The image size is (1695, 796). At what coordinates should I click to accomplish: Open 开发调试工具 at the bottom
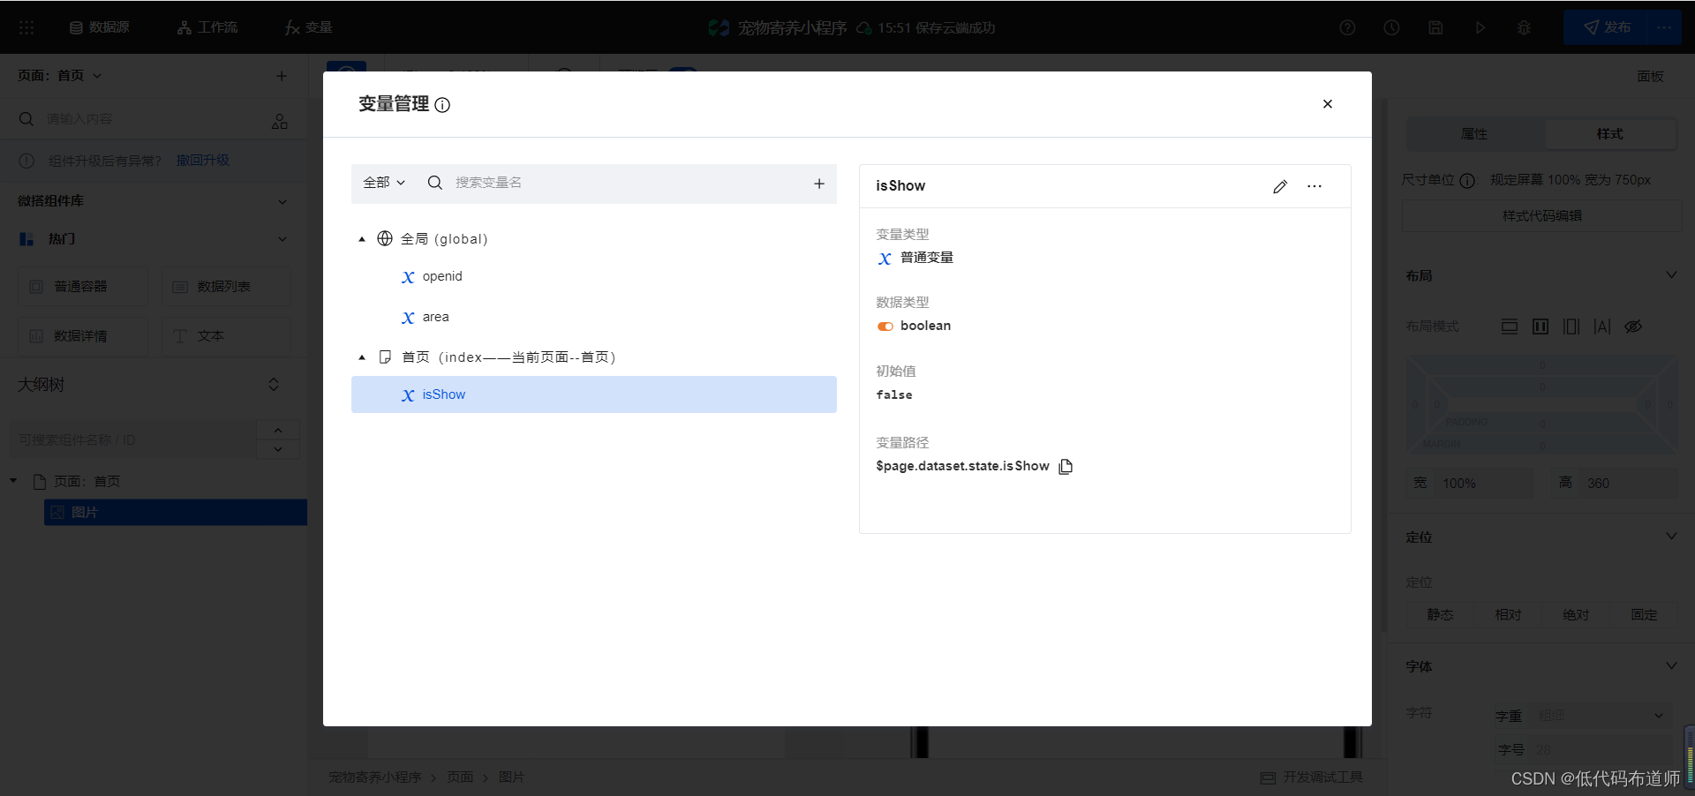tap(1312, 777)
